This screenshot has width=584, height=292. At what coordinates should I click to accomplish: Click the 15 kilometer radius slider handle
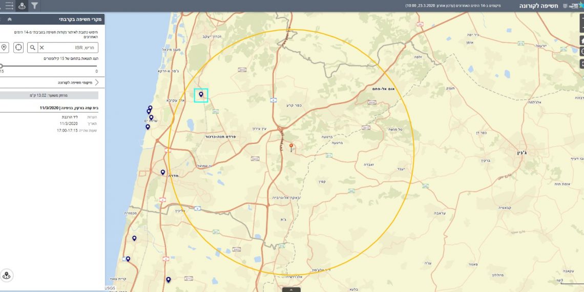pyautogui.click(x=2, y=66)
